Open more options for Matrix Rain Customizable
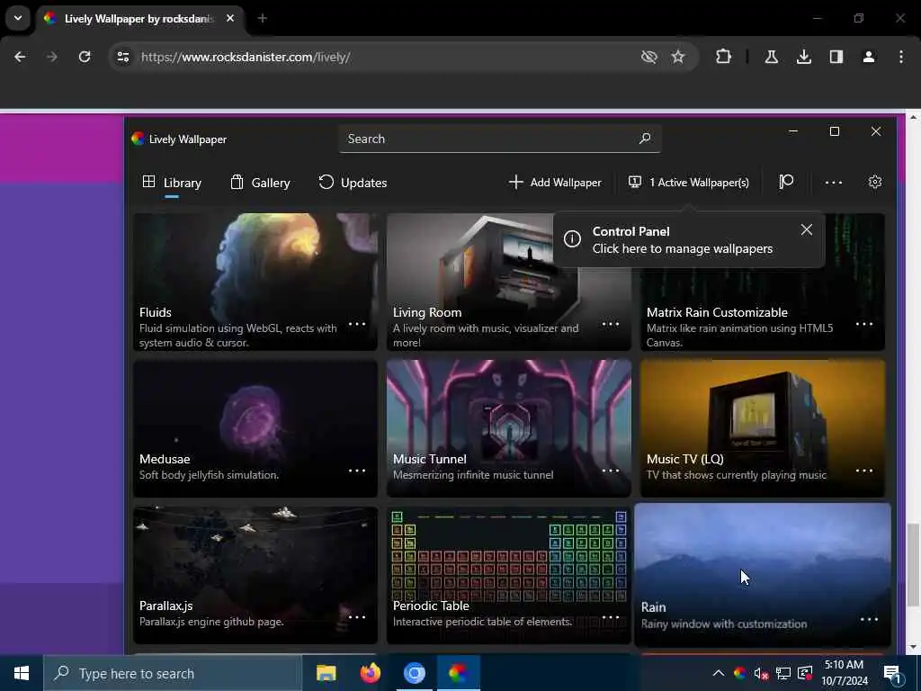The width and height of the screenshot is (921, 691). click(x=864, y=324)
